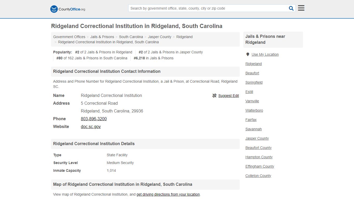The width and height of the screenshot is (354, 199).
Task: Open Hampton County sidebar link
Action: [259, 157]
